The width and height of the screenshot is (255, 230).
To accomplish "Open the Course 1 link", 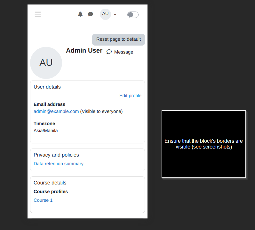I will click(x=43, y=200).
